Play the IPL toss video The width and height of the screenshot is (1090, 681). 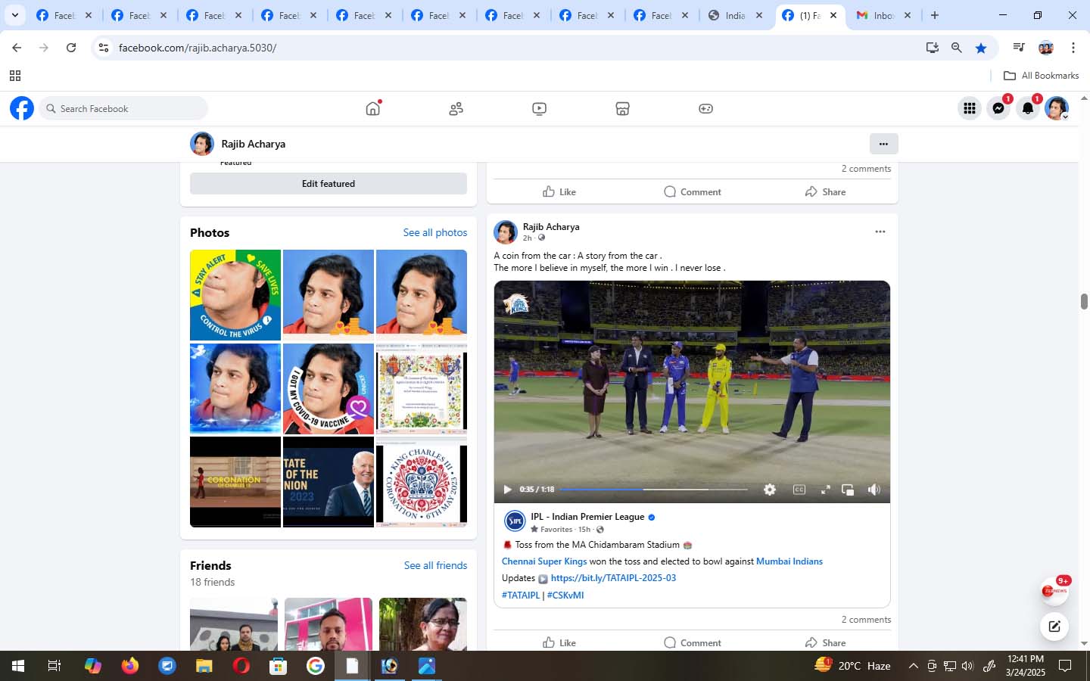click(x=507, y=490)
